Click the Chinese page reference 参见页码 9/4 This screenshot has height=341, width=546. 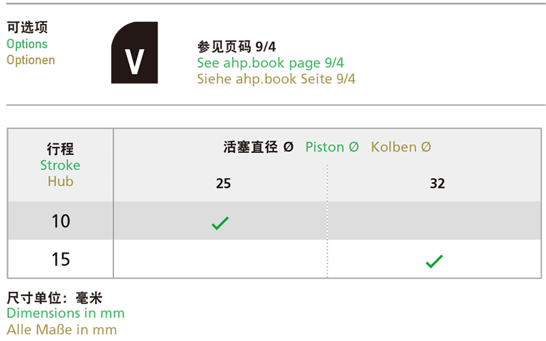click(x=236, y=46)
